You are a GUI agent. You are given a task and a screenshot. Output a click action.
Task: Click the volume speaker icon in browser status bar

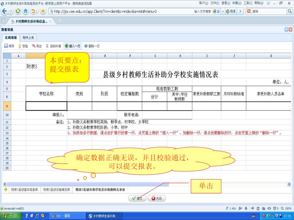[253, 208]
